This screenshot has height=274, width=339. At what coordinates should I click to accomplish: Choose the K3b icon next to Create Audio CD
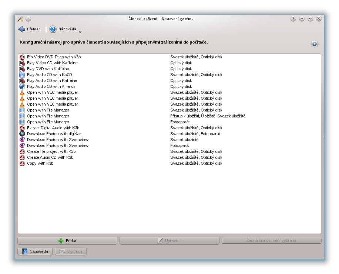click(22, 158)
